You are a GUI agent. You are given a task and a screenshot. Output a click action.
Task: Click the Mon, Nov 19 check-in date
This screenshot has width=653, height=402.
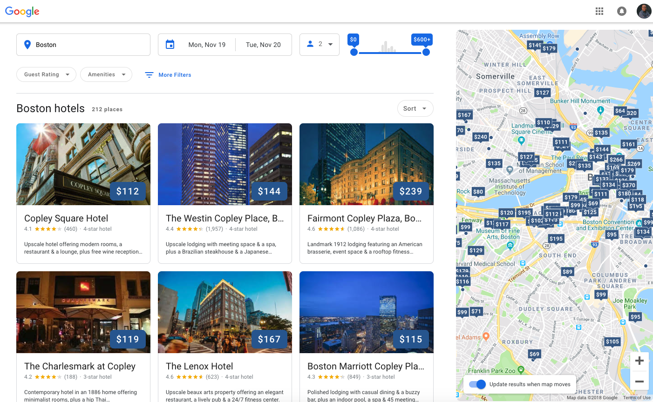(x=207, y=45)
